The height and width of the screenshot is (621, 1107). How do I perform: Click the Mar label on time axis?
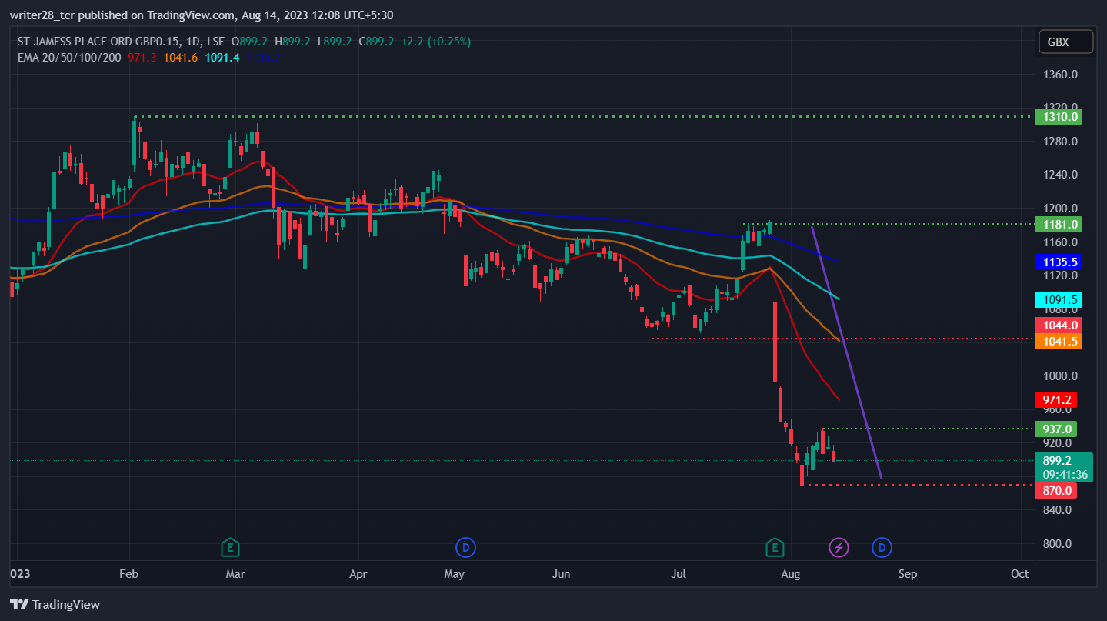pyautogui.click(x=235, y=574)
